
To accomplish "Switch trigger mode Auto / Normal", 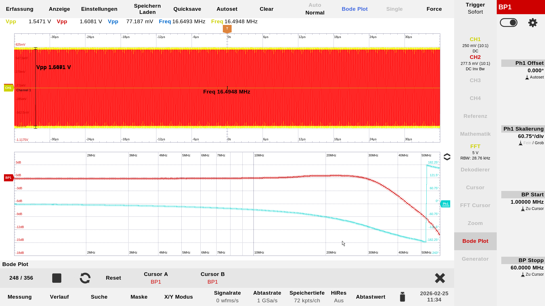I will (x=315, y=9).
